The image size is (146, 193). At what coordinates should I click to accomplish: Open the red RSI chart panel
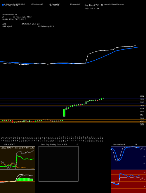coord(128,181)
